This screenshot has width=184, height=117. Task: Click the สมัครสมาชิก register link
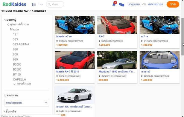[156, 4]
